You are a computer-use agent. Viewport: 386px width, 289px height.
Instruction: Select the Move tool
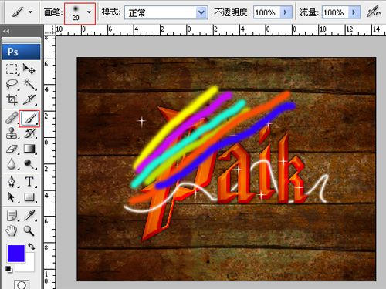tap(29, 69)
